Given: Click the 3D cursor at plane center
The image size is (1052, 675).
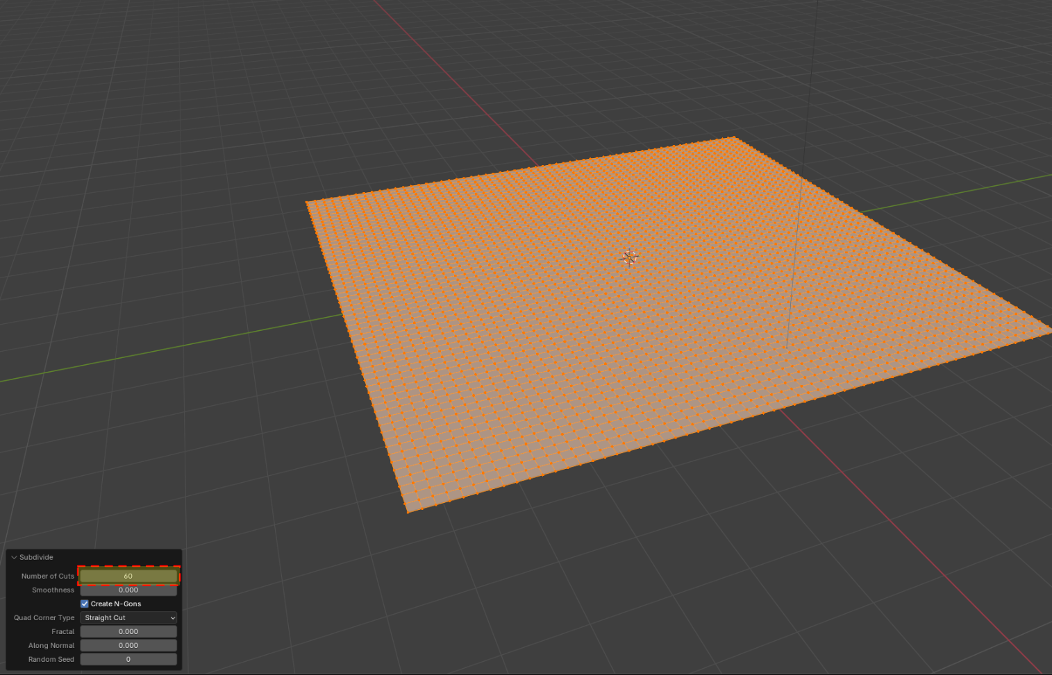Looking at the screenshot, I should tap(629, 257).
